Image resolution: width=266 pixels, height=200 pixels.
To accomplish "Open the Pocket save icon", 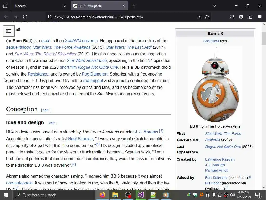I will click(232, 17).
